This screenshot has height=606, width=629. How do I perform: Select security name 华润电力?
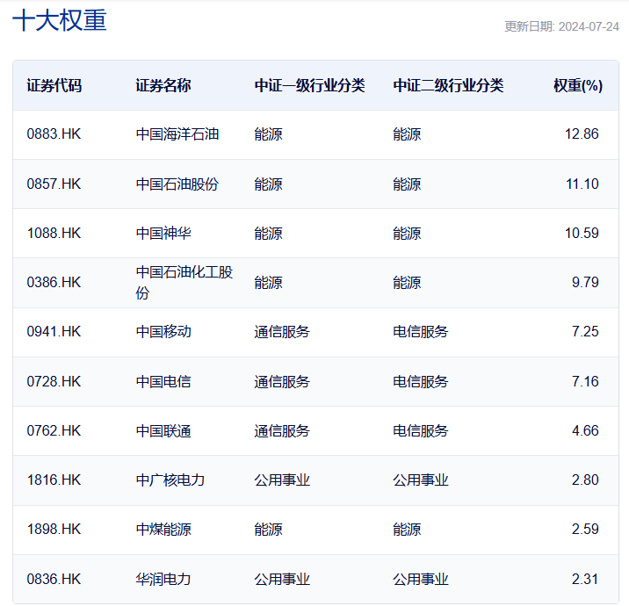point(163,579)
